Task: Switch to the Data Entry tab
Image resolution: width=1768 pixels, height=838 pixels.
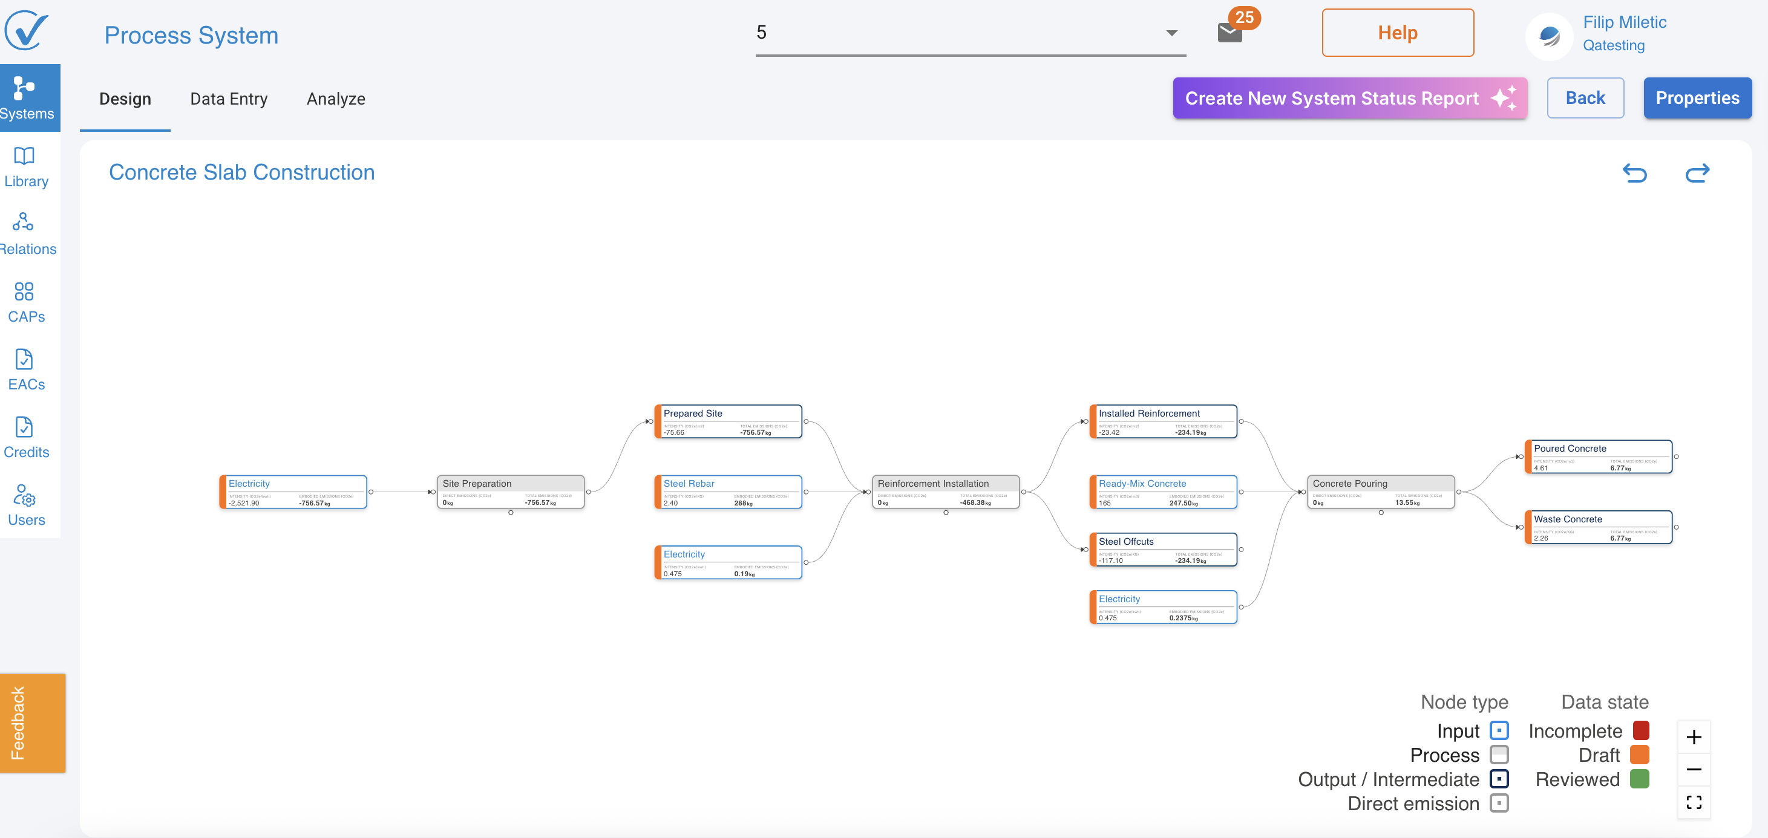Action: (229, 99)
